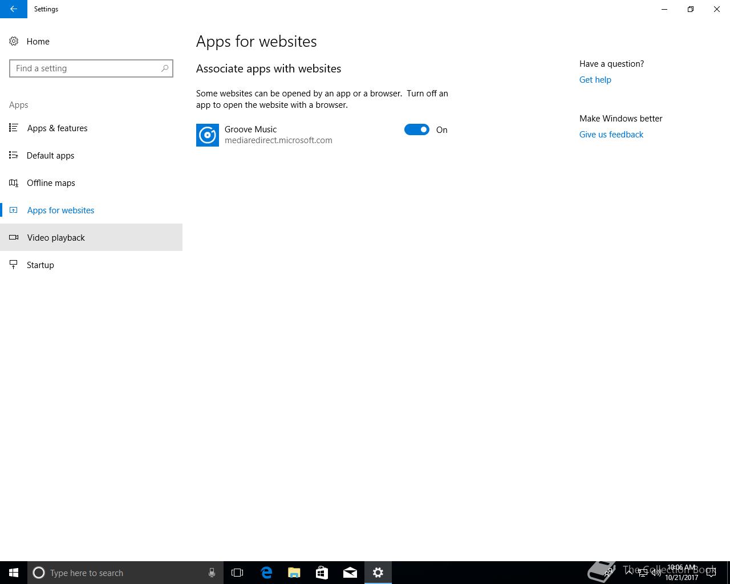
Task: Click the Apps for websites sidebar icon
Action: (14, 210)
